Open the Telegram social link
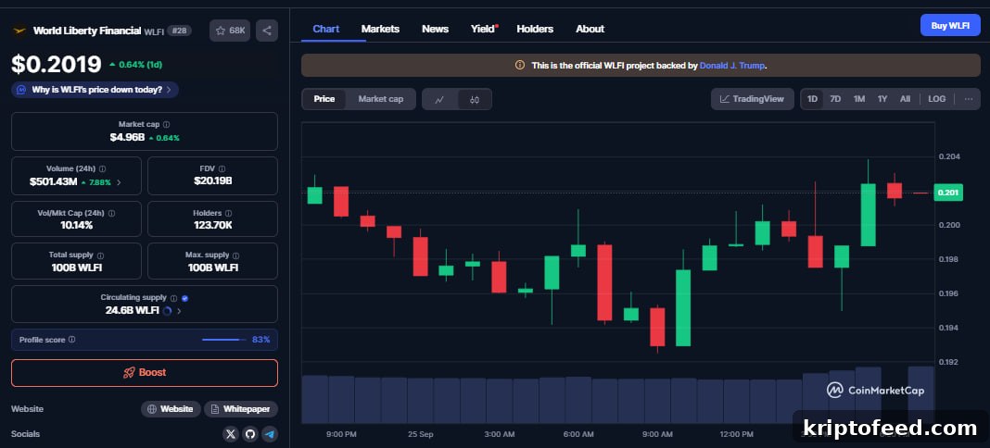 270,434
